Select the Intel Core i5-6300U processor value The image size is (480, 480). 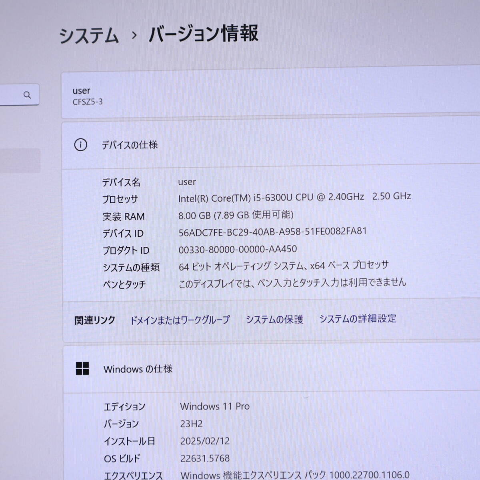pos(295,197)
